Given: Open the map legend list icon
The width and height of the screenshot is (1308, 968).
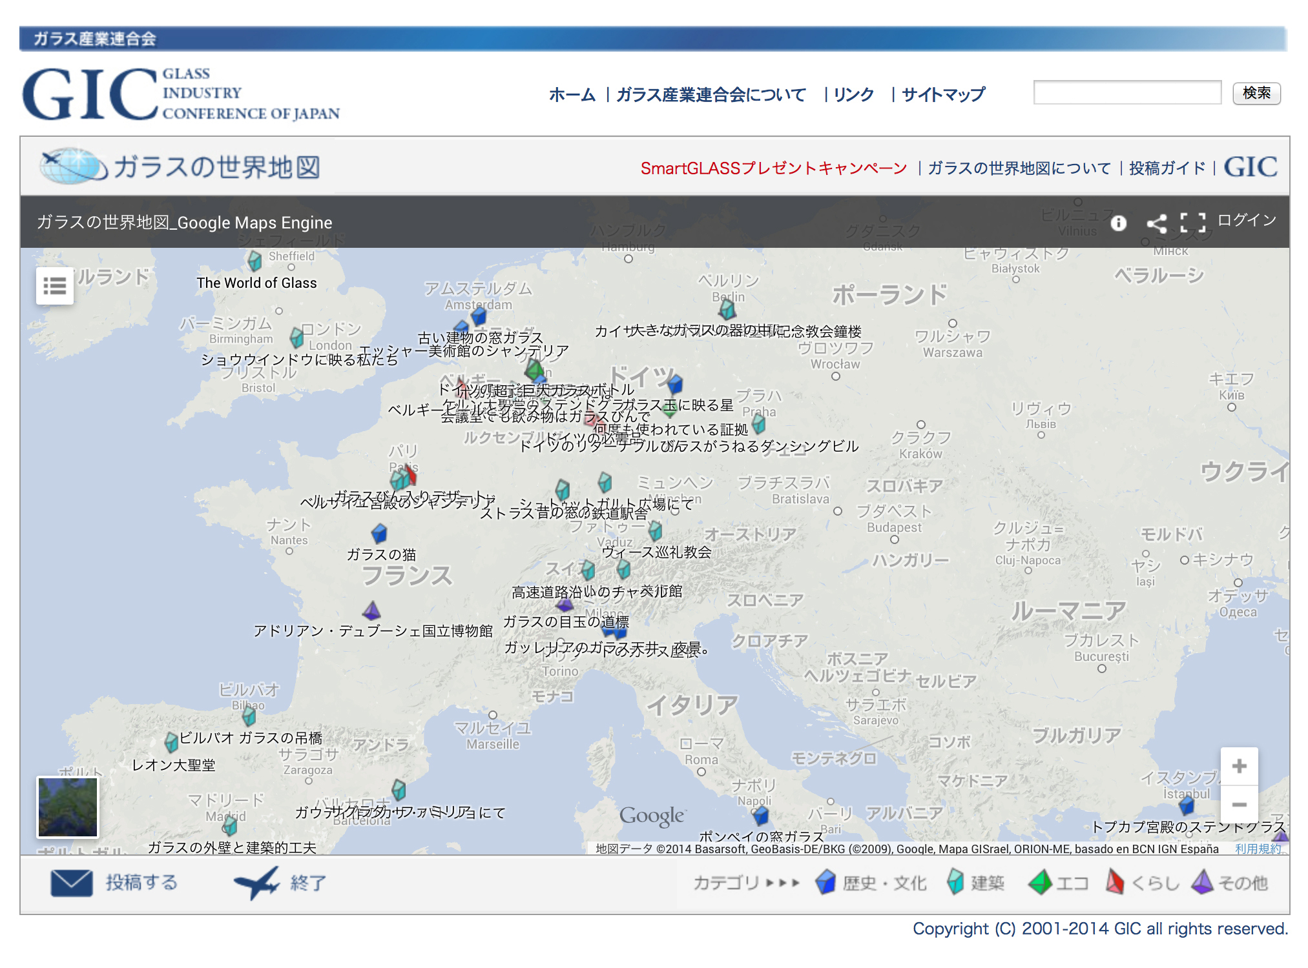Looking at the screenshot, I should pos(55,286).
